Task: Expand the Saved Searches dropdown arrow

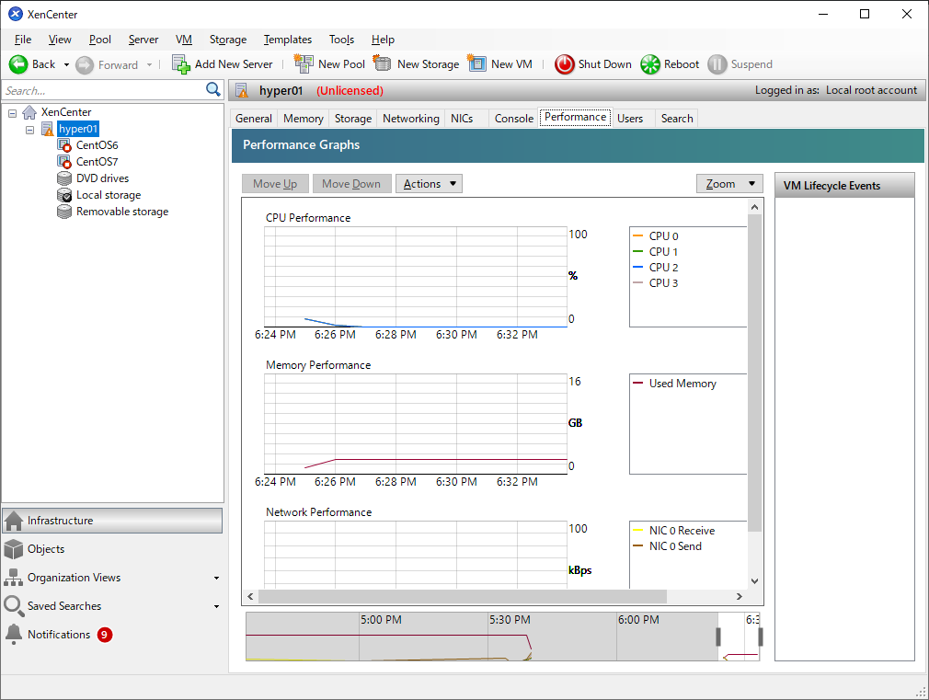Action: [x=216, y=606]
